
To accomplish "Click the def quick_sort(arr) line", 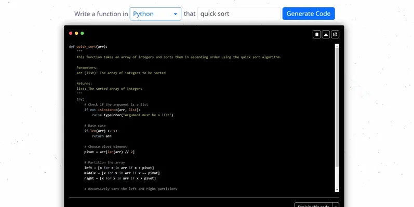I will (x=88, y=46).
